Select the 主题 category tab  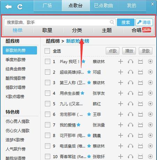coord(107,30)
